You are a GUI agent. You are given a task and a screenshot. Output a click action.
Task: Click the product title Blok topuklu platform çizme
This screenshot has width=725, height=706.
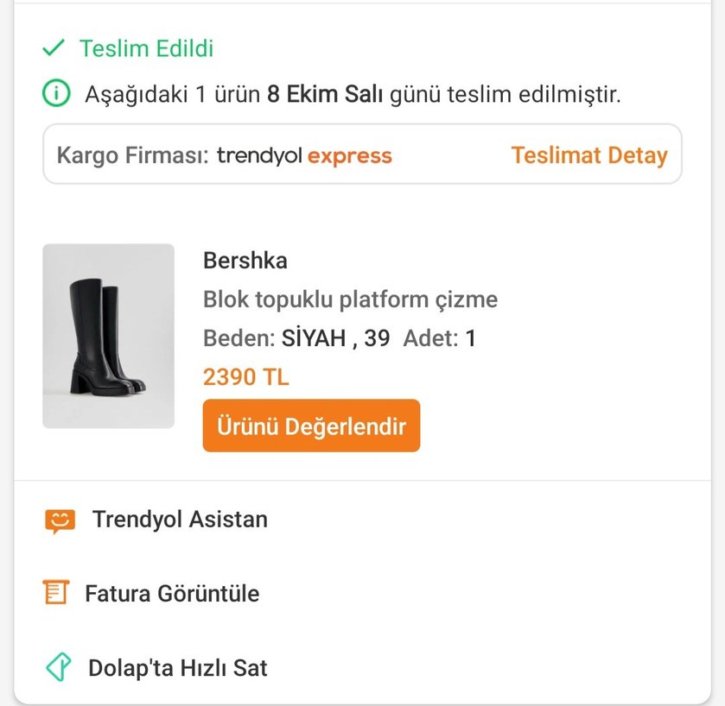(350, 299)
